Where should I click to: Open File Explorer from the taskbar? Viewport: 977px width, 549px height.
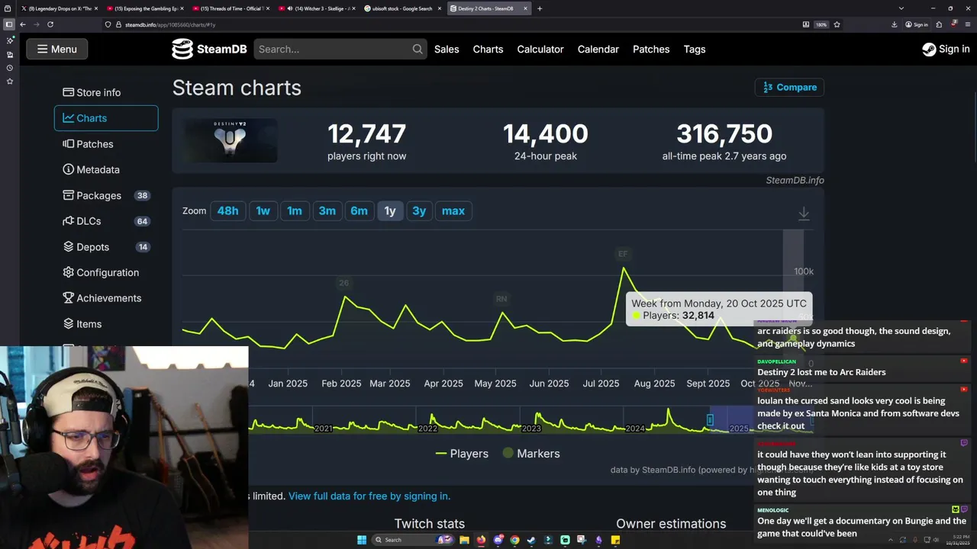[464, 540]
